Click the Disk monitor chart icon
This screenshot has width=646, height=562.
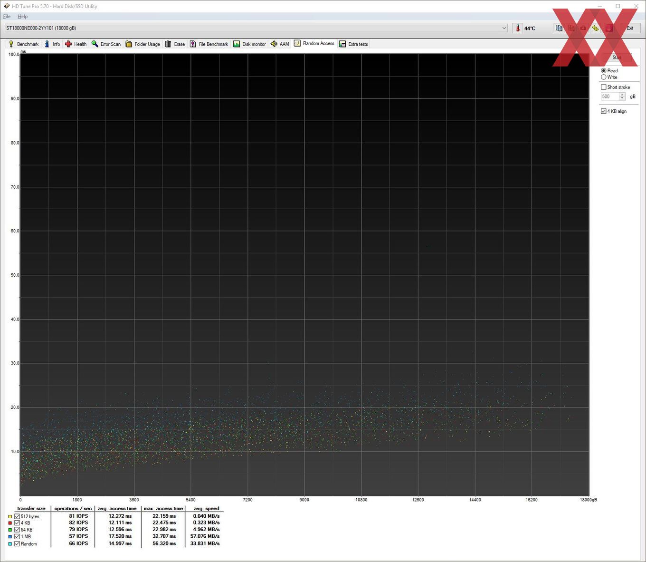(x=237, y=44)
